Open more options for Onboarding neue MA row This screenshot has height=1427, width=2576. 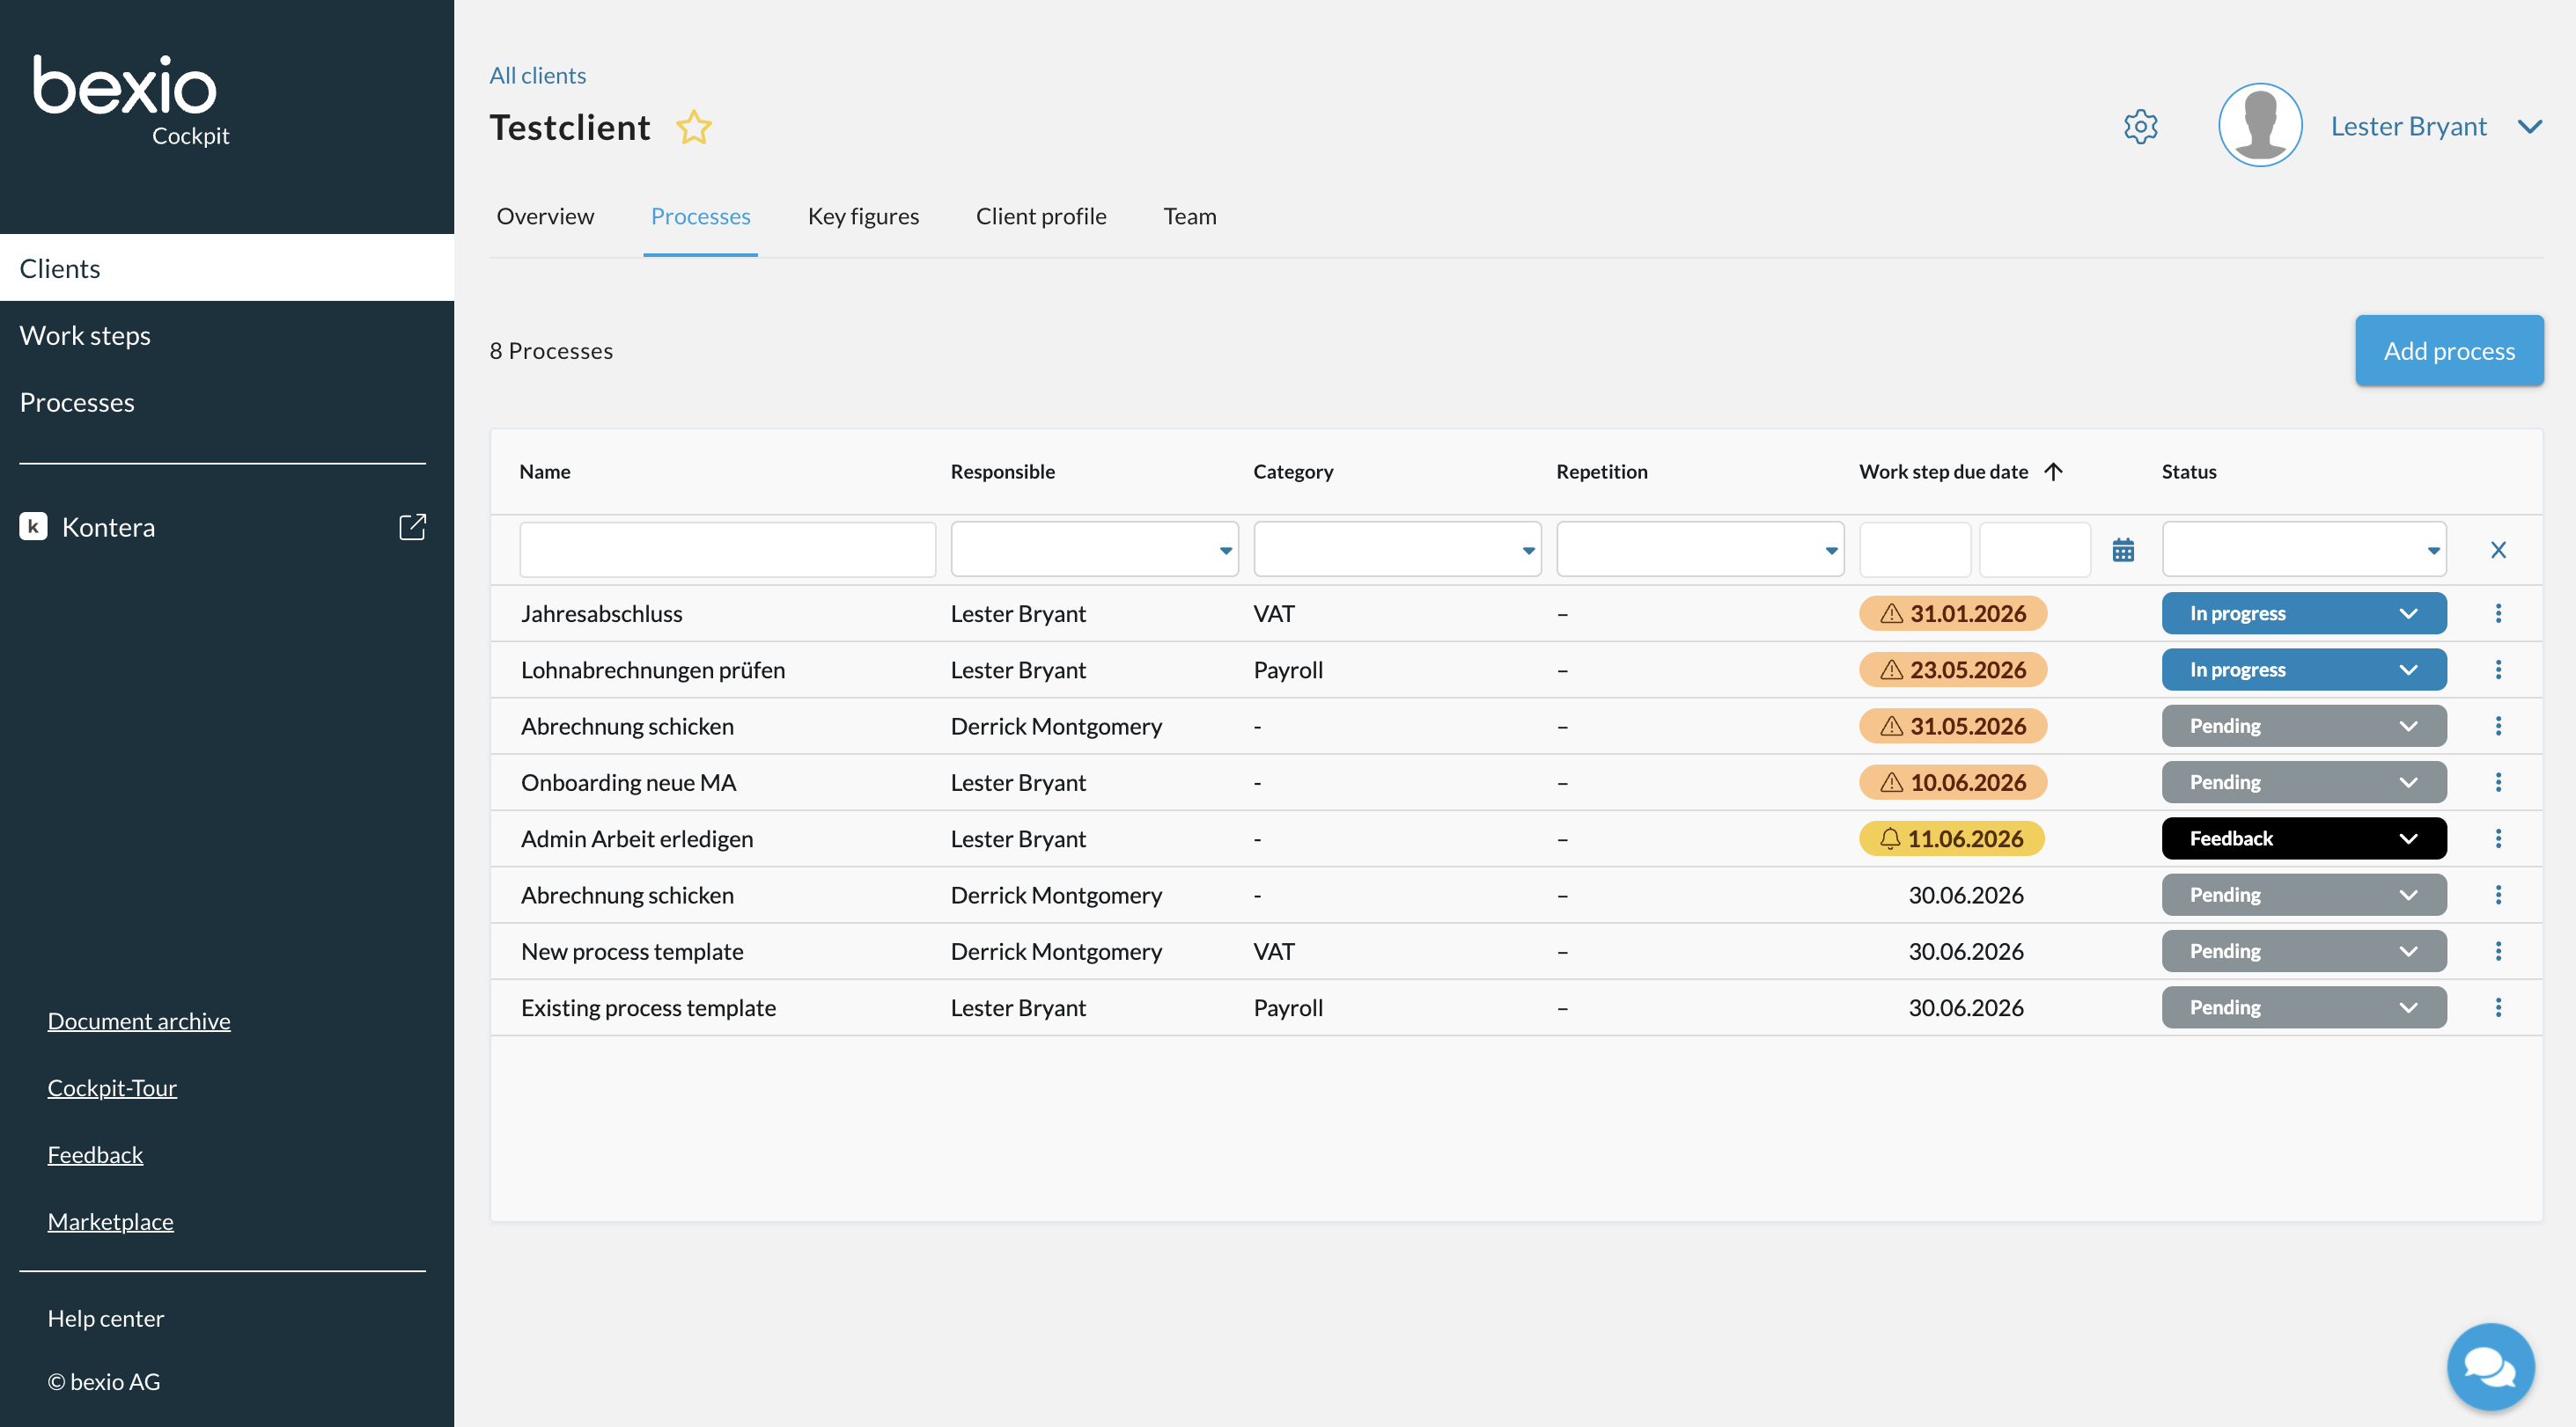tap(2498, 782)
